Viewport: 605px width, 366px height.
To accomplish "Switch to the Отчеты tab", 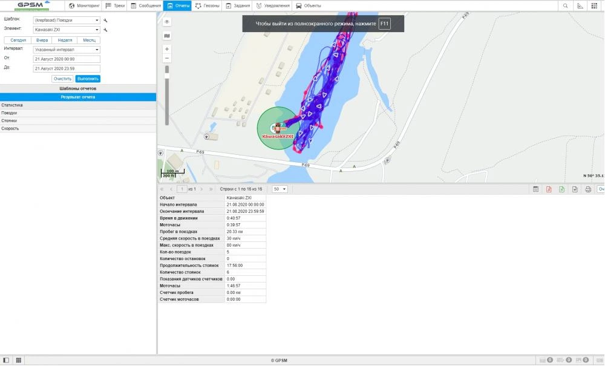I will point(169,5).
